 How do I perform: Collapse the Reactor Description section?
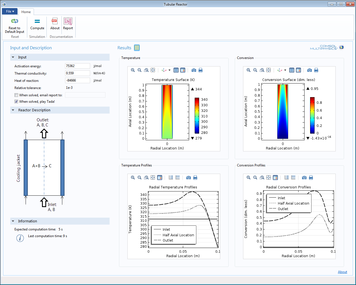click(x=13, y=110)
